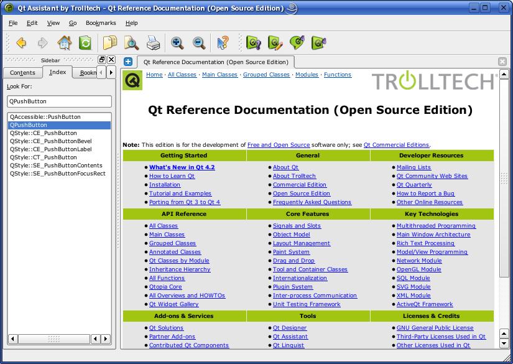This screenshot has width=513, height=364.
Task: Click the last green Qt toolbar icon
Action: pyautogui.click(x=318, y=43)
